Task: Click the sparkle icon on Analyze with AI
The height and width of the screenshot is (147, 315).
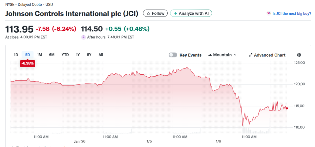Action: 176,13
